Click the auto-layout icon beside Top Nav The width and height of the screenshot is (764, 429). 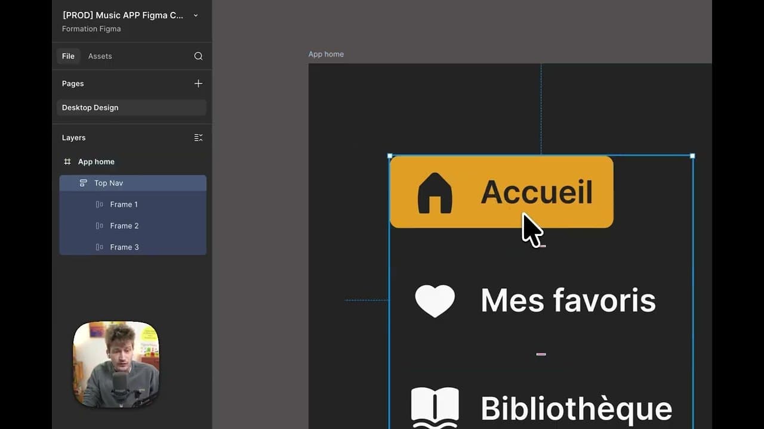pyautogui.click(x=82, y=183)
